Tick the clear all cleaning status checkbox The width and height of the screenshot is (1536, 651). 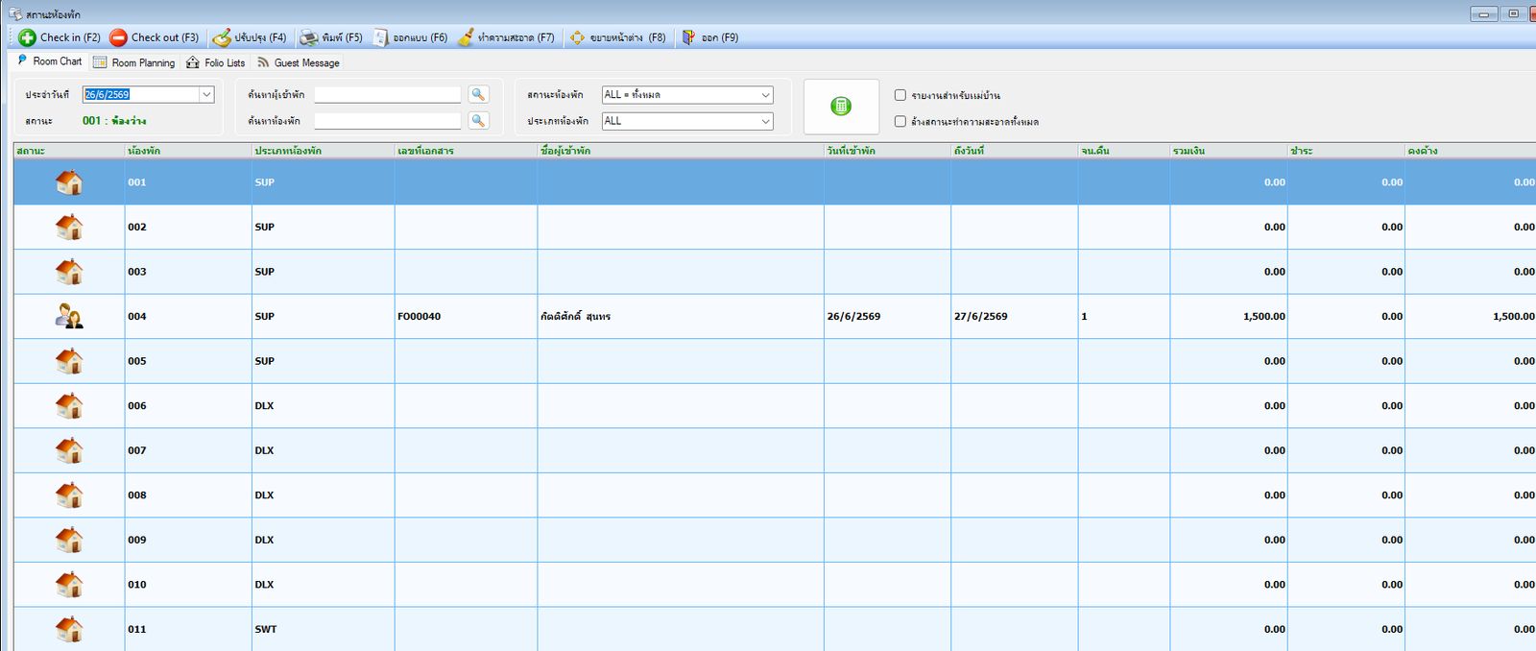click(900, 121)
